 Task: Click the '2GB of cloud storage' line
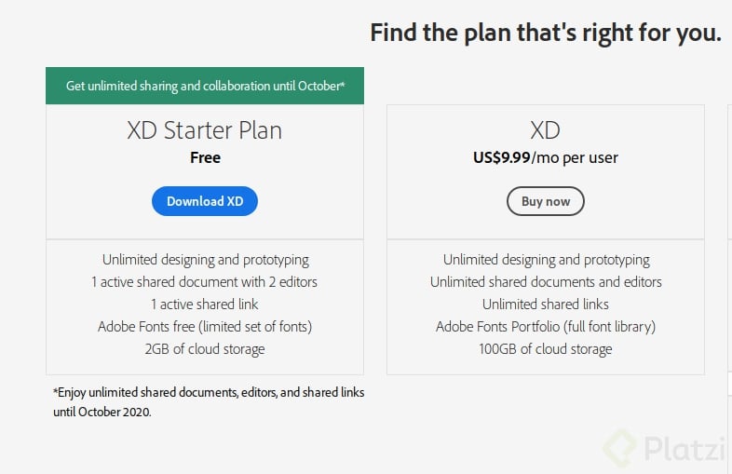coord(205,349)
